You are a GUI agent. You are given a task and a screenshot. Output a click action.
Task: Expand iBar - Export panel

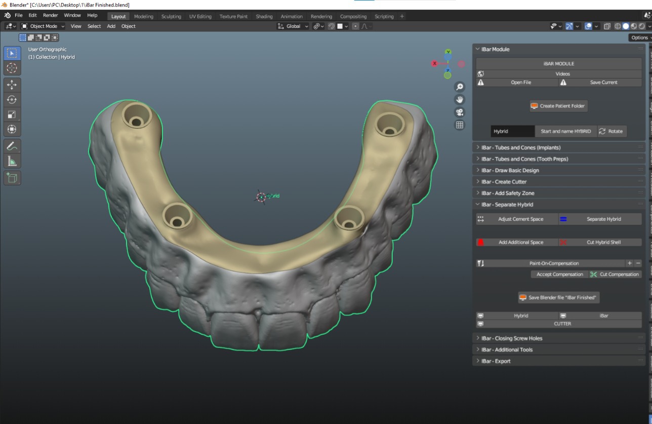(x=559, y=361)
